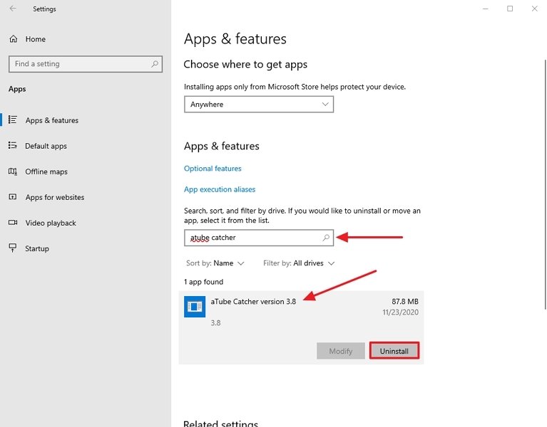547x427 pixels.
Task: Click the 11/23/2020 install date
Action: (x=400, y=312)
